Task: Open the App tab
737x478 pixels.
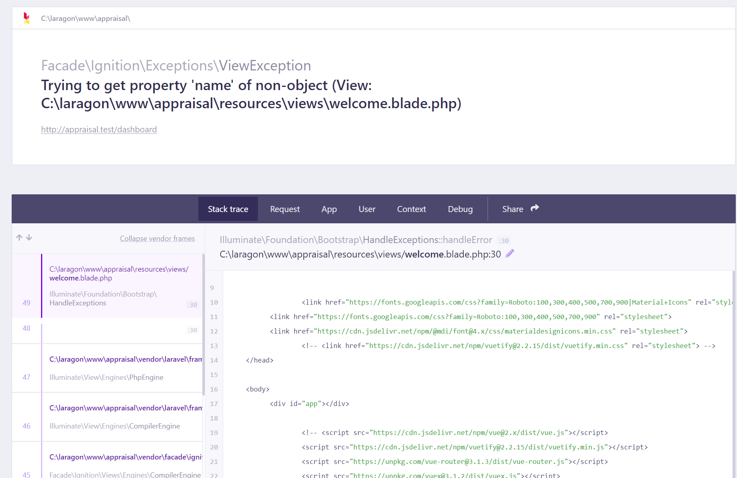Action: 329,209
